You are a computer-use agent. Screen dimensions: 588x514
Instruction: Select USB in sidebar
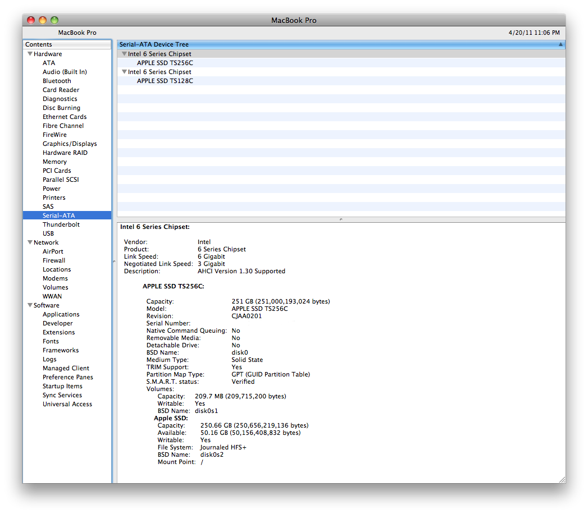coord(48,233)
